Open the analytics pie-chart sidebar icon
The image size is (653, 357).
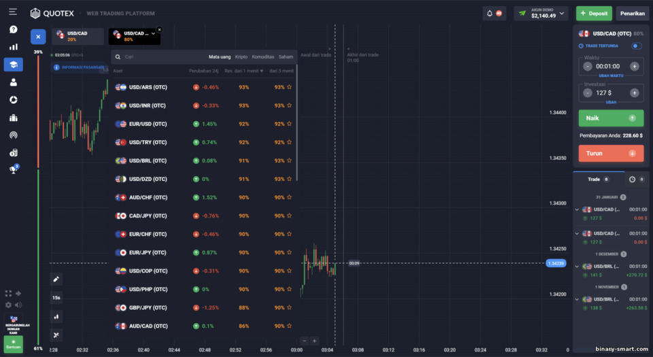14,100
